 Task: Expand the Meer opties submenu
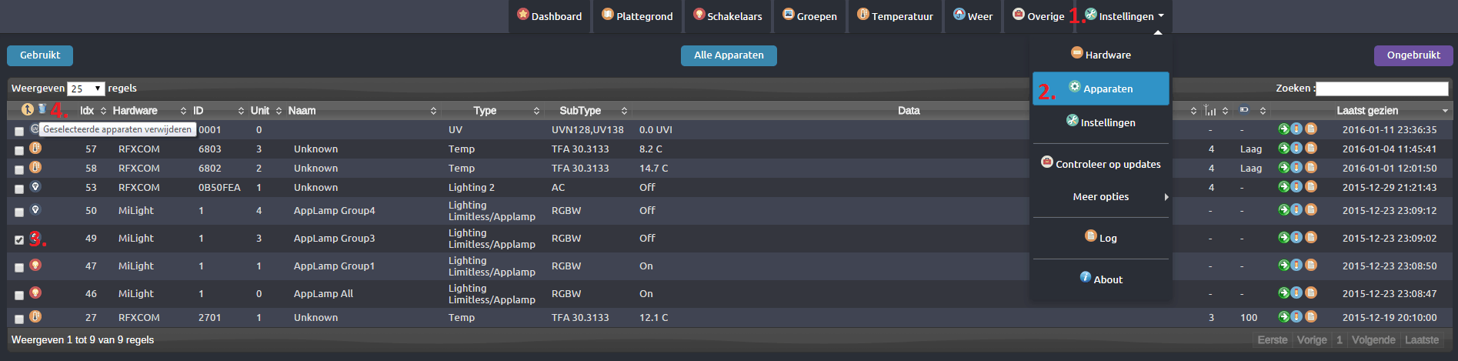tap(1101, 197)
